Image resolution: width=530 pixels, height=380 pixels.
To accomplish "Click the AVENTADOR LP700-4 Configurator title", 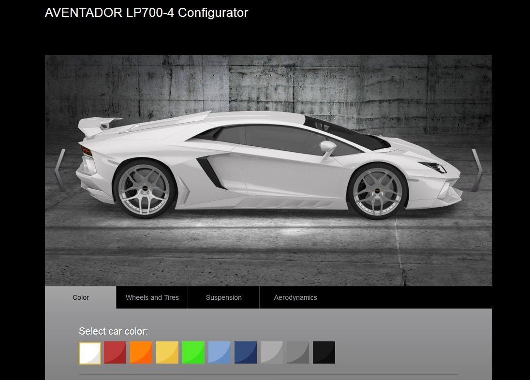I will [x=147, y=13].
